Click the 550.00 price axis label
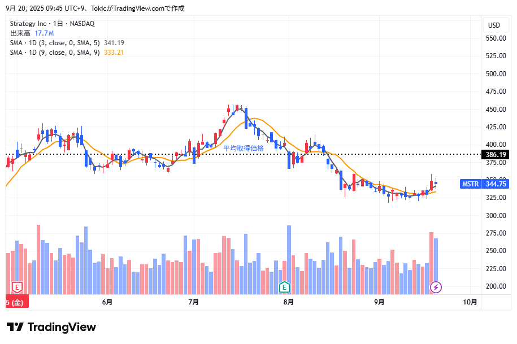 pos(496,38)
